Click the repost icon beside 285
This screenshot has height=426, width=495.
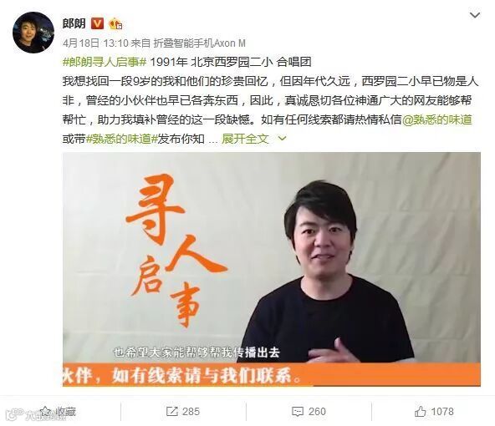[x=171, y=411]
